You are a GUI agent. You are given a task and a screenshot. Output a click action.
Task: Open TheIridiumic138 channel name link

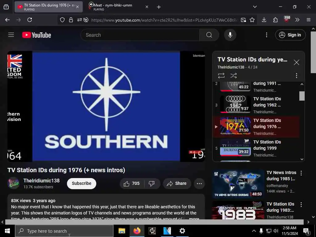(x=42, y=181)
